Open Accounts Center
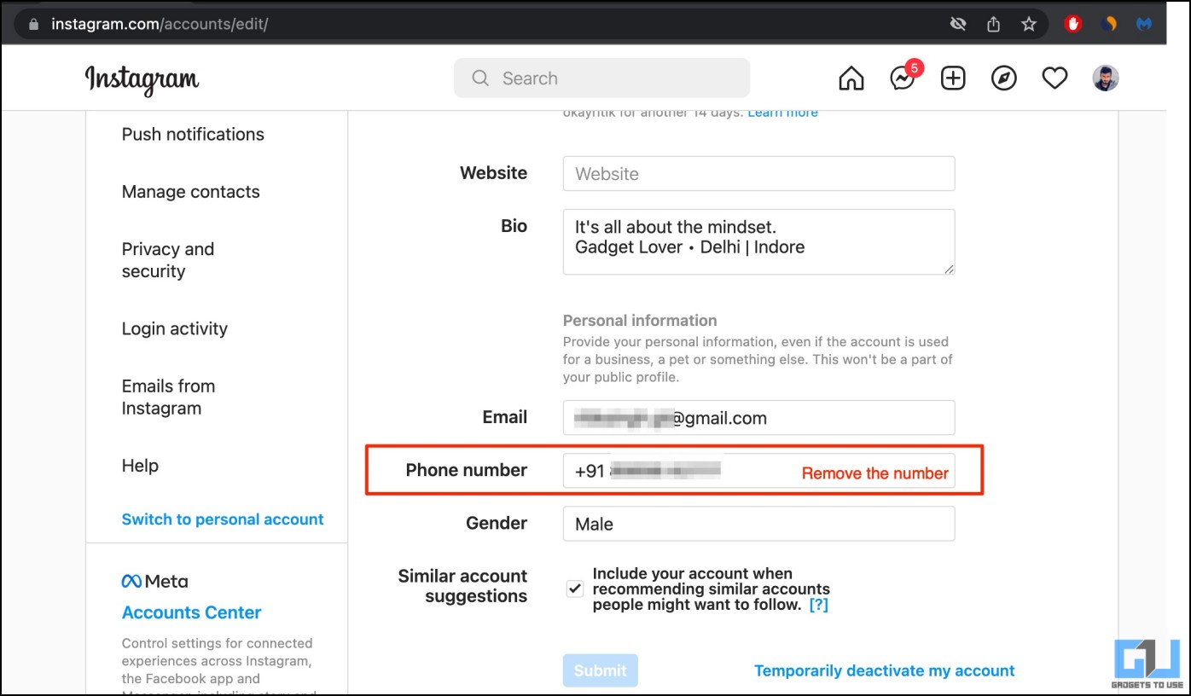Image resolution: width=1191 pixels, height=696 pixels. pyautogui.click(x=191, y=612)
